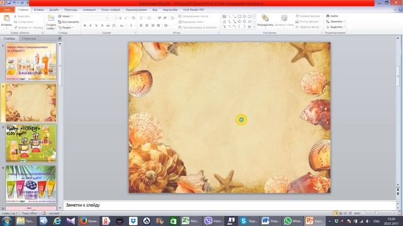Viewport: 403px width, 226px height.
Task: Expand the shapes gallery more arrow
Action: coord(254,26)
